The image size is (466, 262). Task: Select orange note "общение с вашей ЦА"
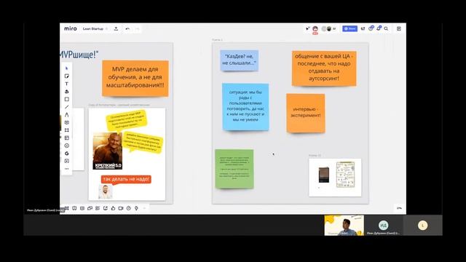(324, 68)
